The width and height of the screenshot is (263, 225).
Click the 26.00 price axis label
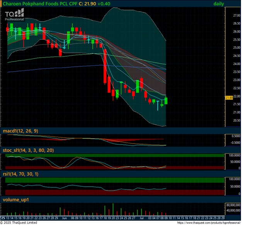(x=237, y=31)
